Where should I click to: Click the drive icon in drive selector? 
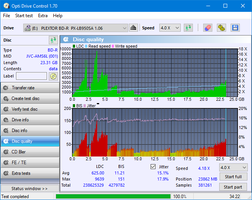[27, 28]
